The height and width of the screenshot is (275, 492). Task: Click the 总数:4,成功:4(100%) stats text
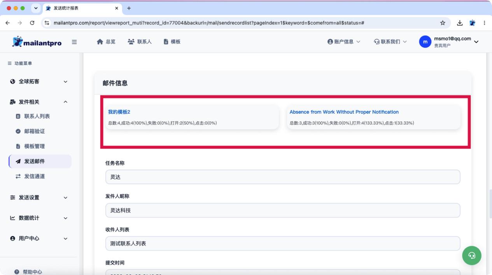163,123
